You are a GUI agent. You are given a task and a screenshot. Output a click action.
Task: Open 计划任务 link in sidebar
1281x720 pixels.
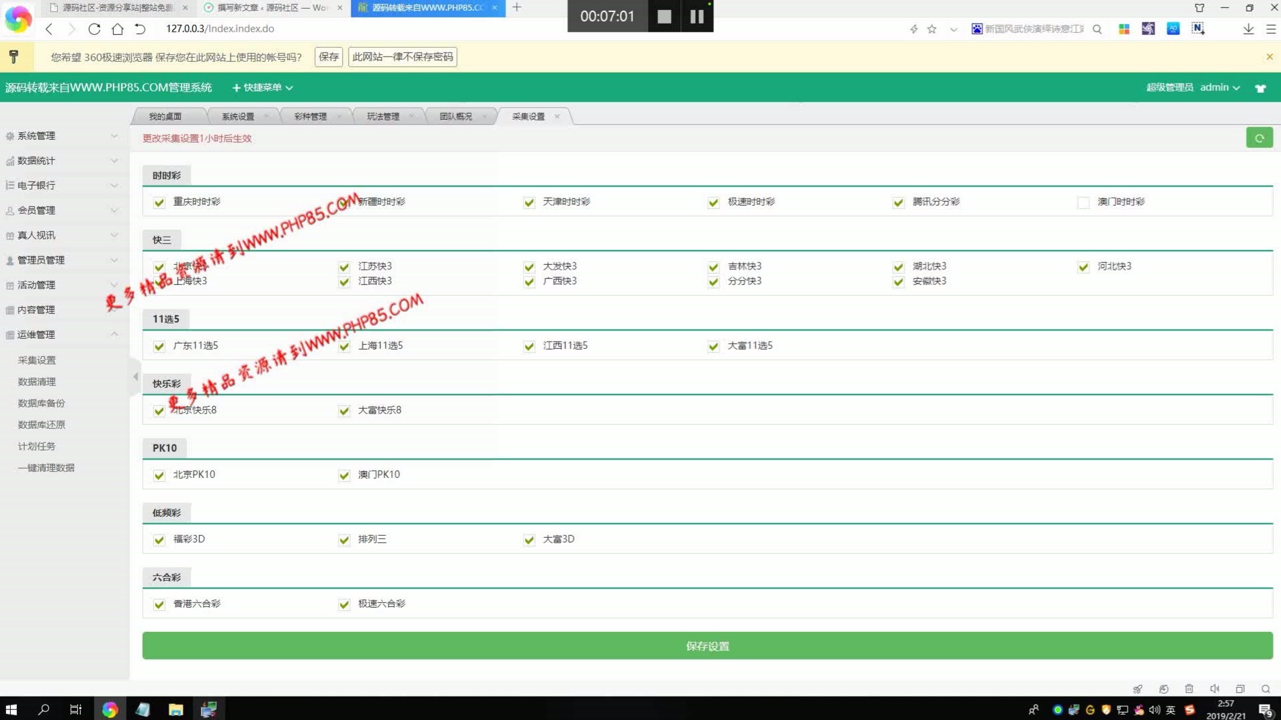[37, 446]
